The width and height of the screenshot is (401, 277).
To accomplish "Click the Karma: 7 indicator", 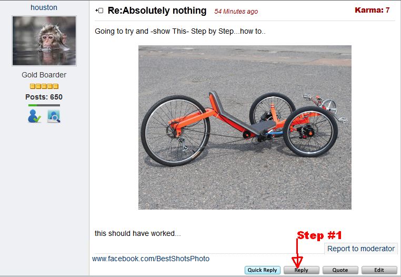I will (372, 10).
